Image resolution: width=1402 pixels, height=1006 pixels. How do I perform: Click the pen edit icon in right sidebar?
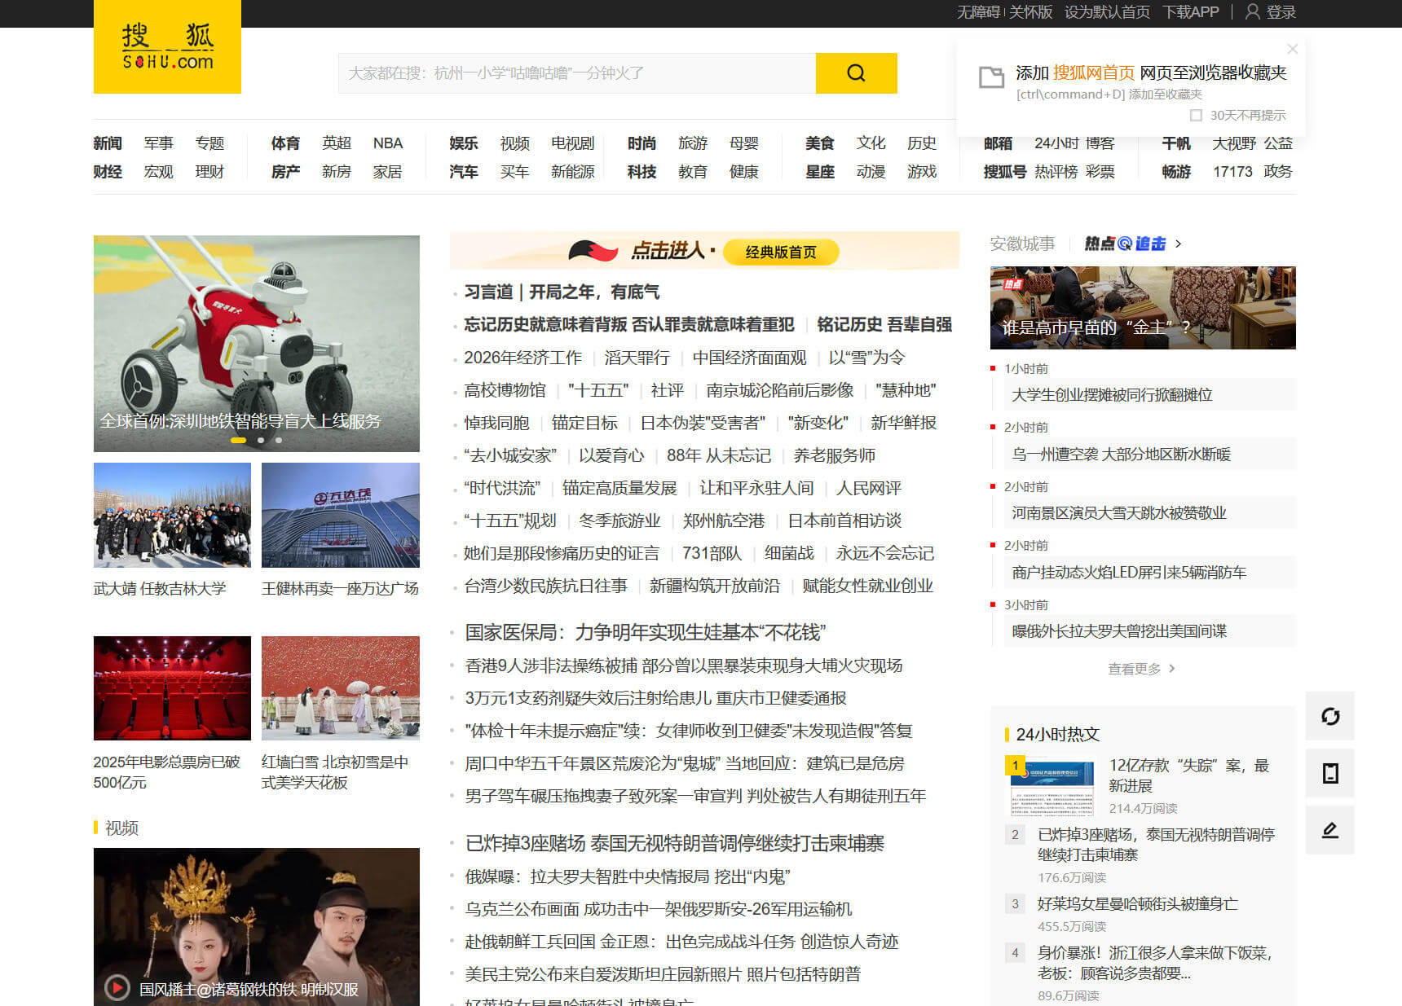1330,830
